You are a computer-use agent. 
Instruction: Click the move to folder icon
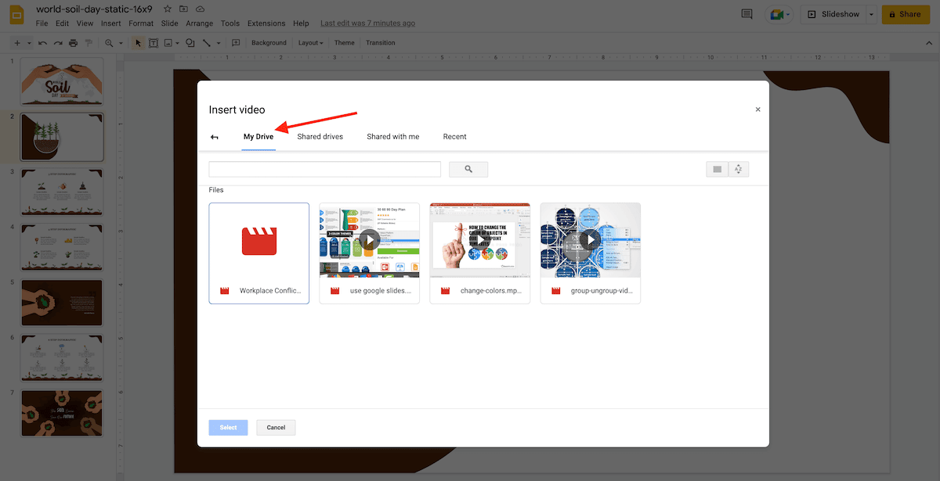[183, 9]
